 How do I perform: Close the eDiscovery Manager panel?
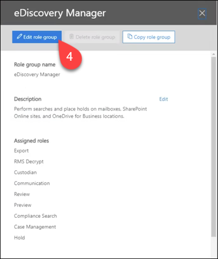pos(202,14)
